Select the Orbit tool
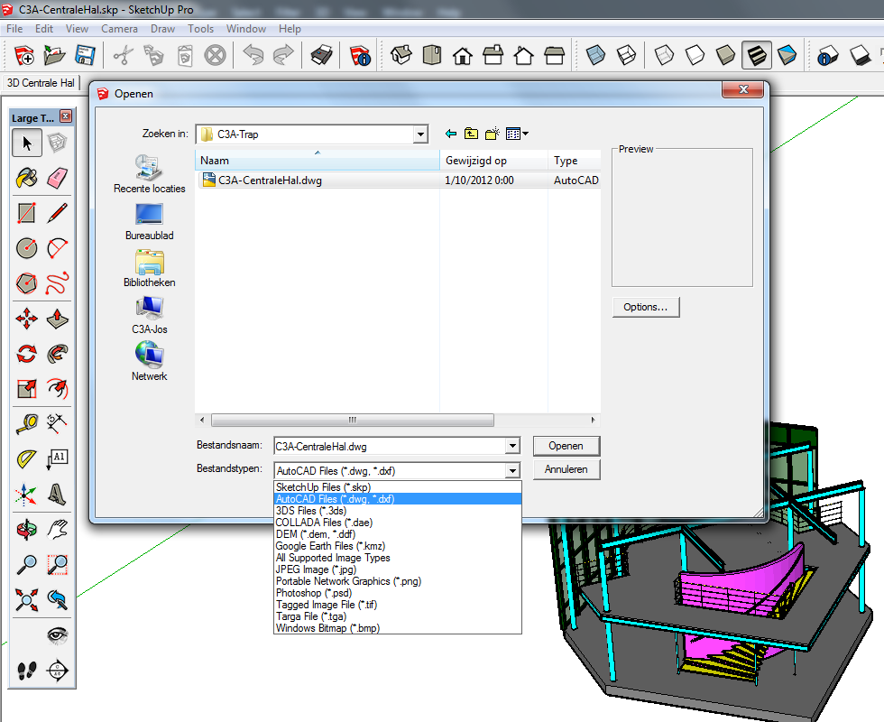This screenshot has height=722, width=884. pyautogui.click(x=26, y=530)
